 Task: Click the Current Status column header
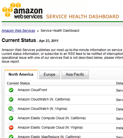(18, 83)
